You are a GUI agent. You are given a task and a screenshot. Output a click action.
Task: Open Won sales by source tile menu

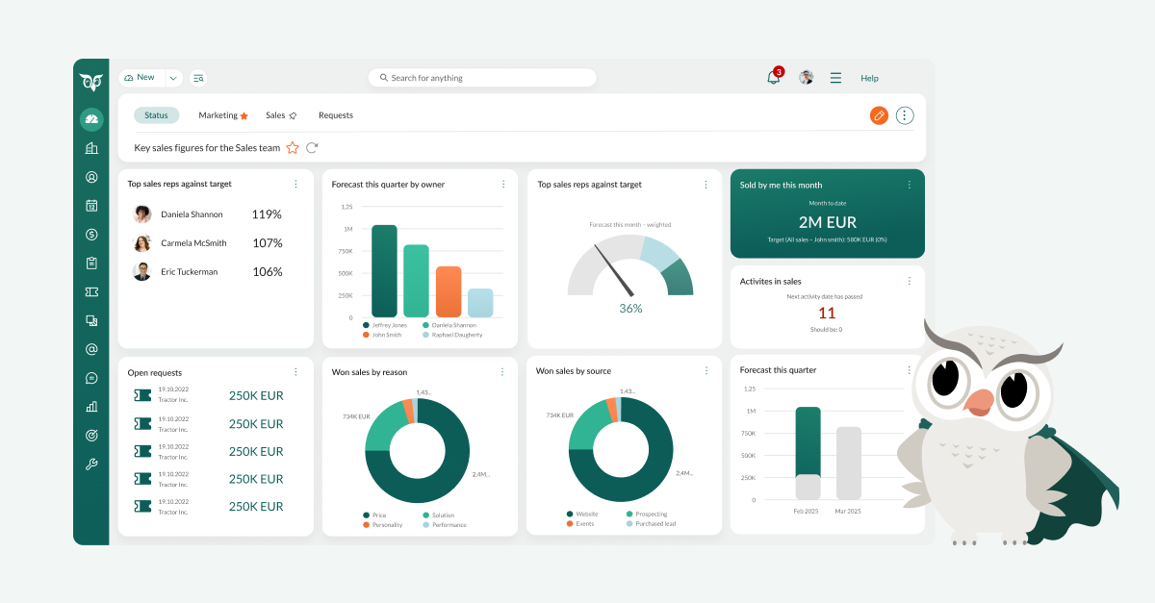706,370
